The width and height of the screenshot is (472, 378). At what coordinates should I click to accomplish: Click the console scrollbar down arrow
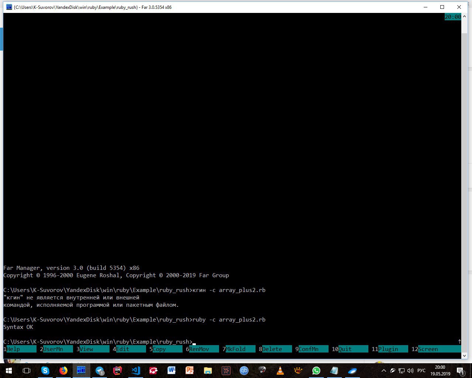tap(465, 355)
